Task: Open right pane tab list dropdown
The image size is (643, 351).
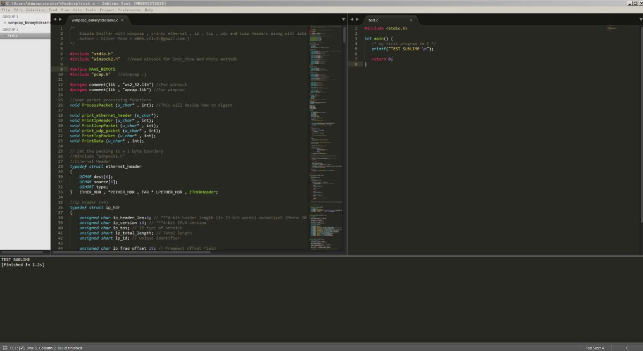Action: tap(640, 19)
